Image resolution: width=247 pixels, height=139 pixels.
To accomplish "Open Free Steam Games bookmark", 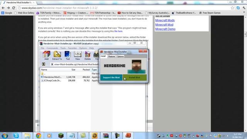I will (210, 13).
